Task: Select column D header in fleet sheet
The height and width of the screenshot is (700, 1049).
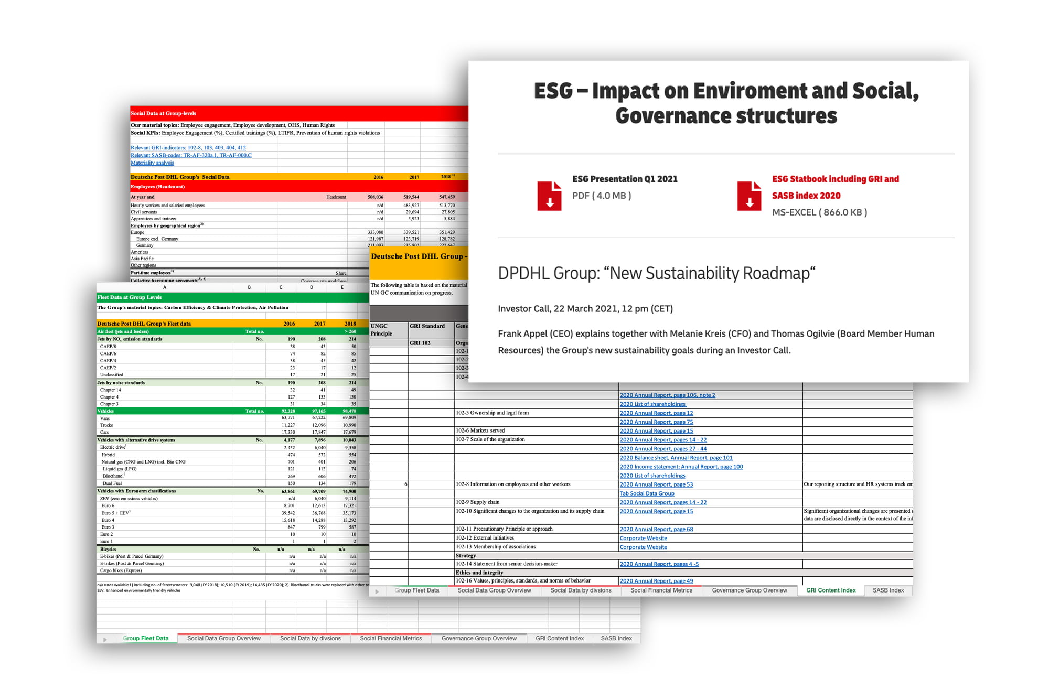Action: pyautogui.click(x=312, y=287)
